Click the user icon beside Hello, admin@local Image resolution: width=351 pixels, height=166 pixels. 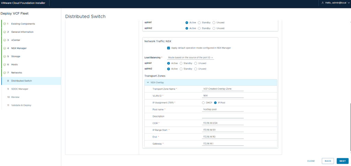coord(323,3)
